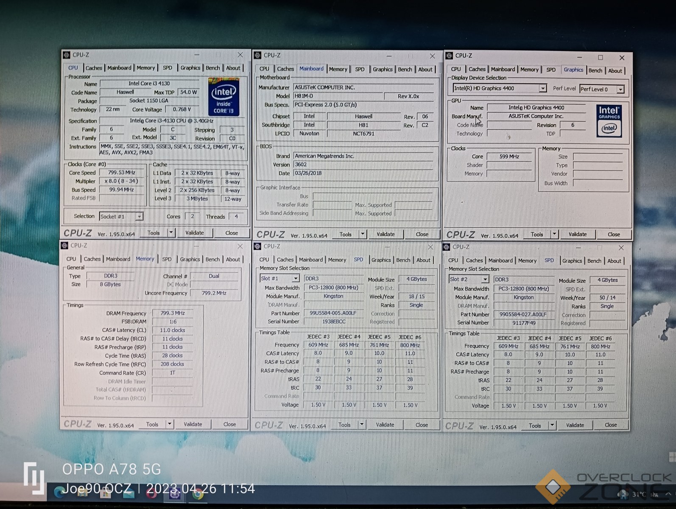Click the CPU-Z title icon in the Mainboard window

(x=257, y=55)
